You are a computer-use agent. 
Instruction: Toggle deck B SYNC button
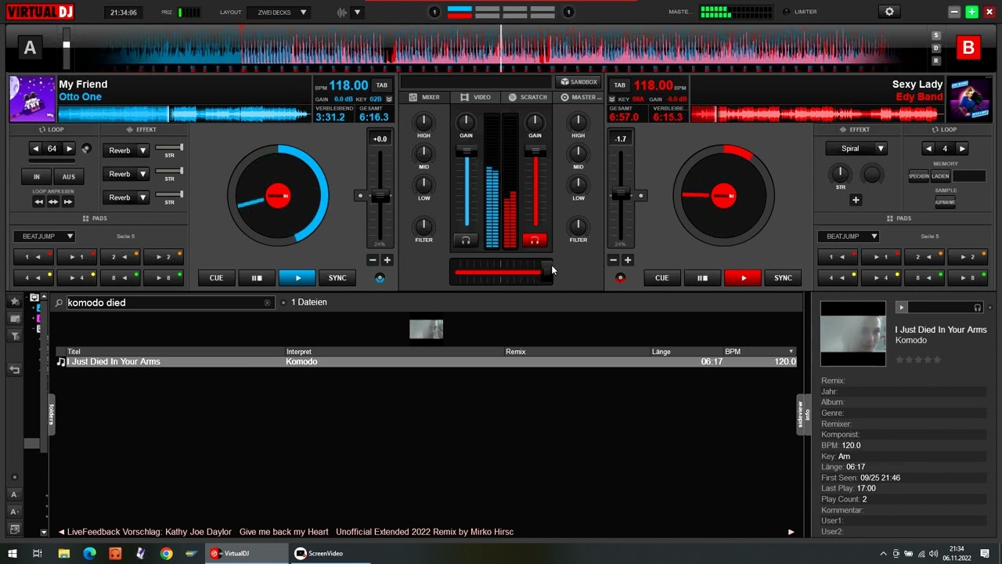pos(783,278)
